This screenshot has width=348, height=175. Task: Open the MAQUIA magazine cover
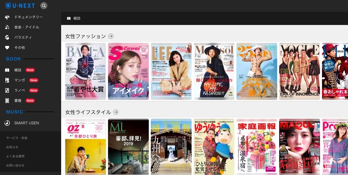[300, 147]
